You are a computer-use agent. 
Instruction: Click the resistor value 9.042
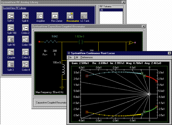click(54, 36)
